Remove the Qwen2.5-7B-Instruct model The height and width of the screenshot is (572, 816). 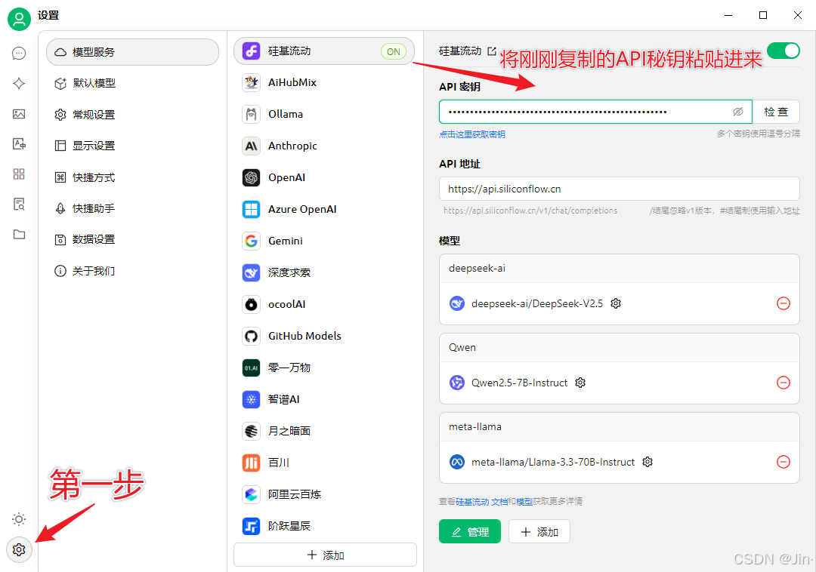tap(784, 383)
